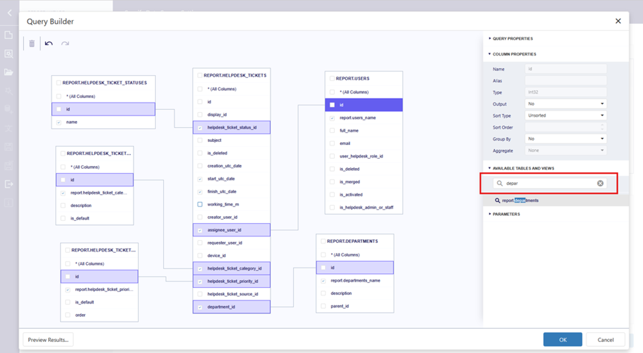Viewport: 643px width, 353px height.
Task: Open the Output dropdown
Action: [x=565, y=104]
